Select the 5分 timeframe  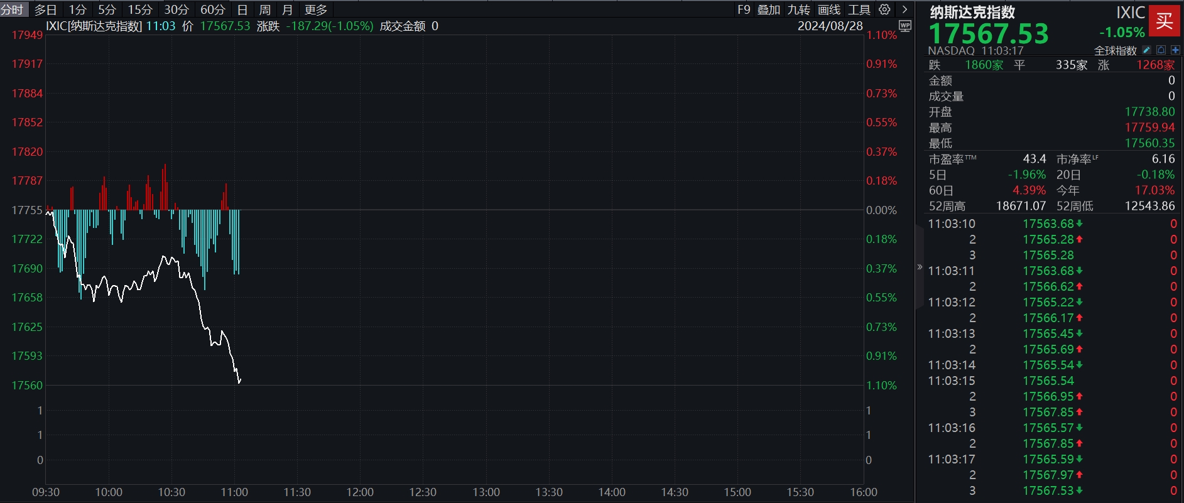pos(107,9)
